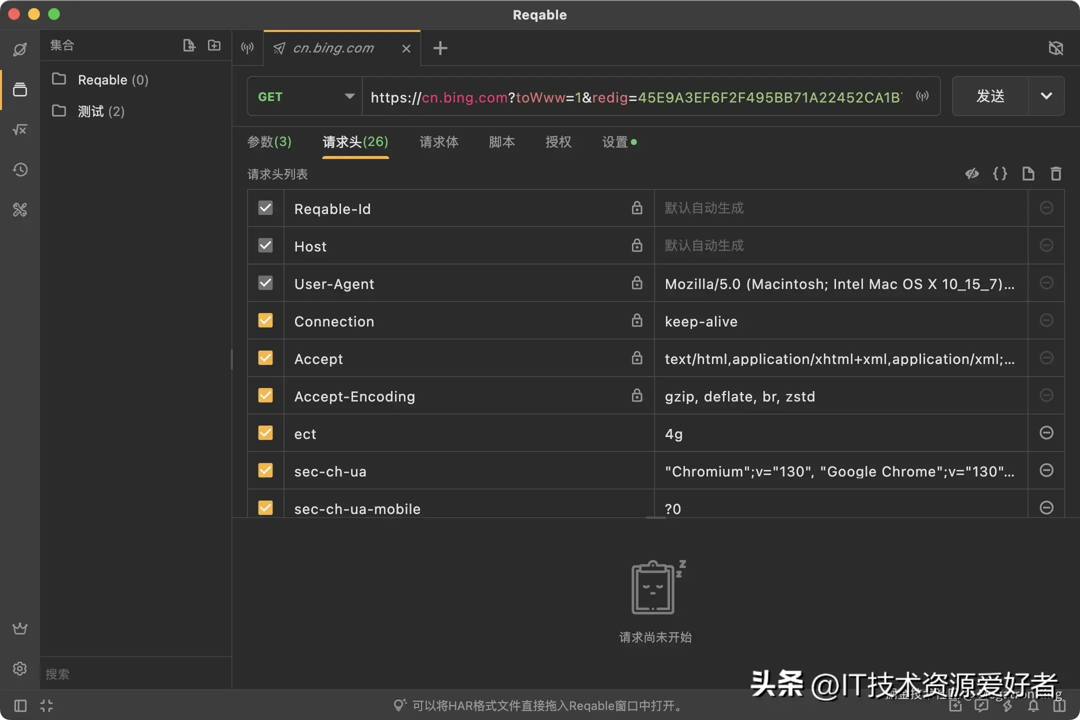Uncheck the Connection header

tap(265, 320)
